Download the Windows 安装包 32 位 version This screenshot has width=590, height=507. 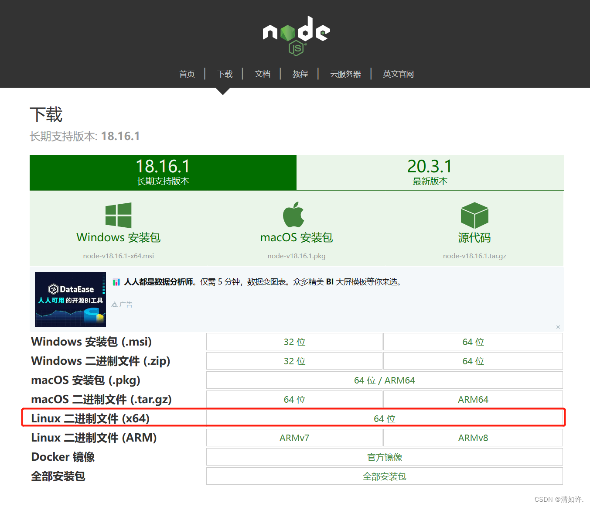coord(294,342)
